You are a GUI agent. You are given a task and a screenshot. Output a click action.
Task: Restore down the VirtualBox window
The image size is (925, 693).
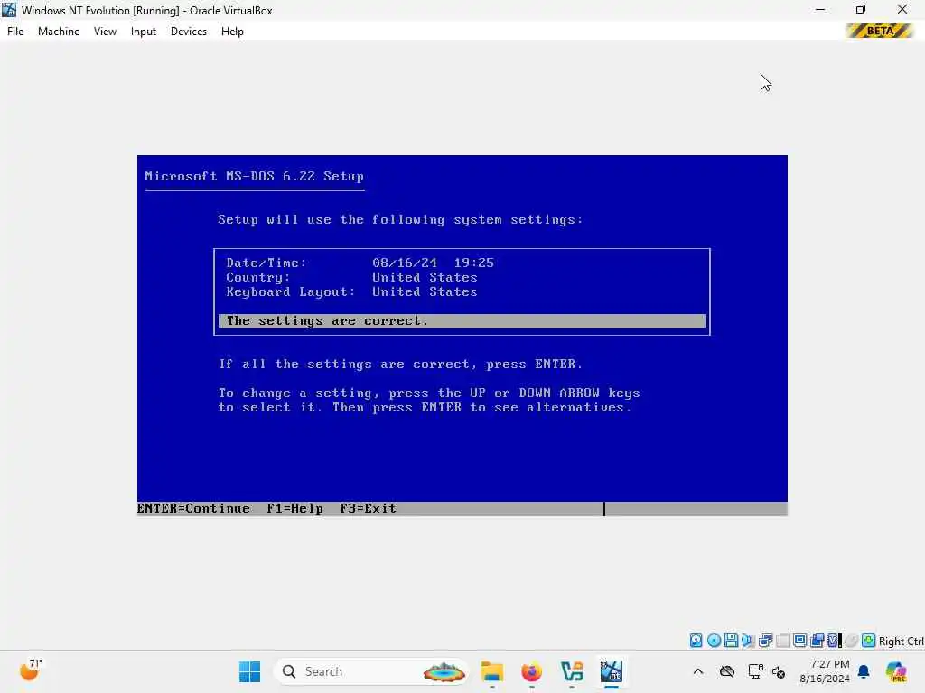(x=861, y=10)
